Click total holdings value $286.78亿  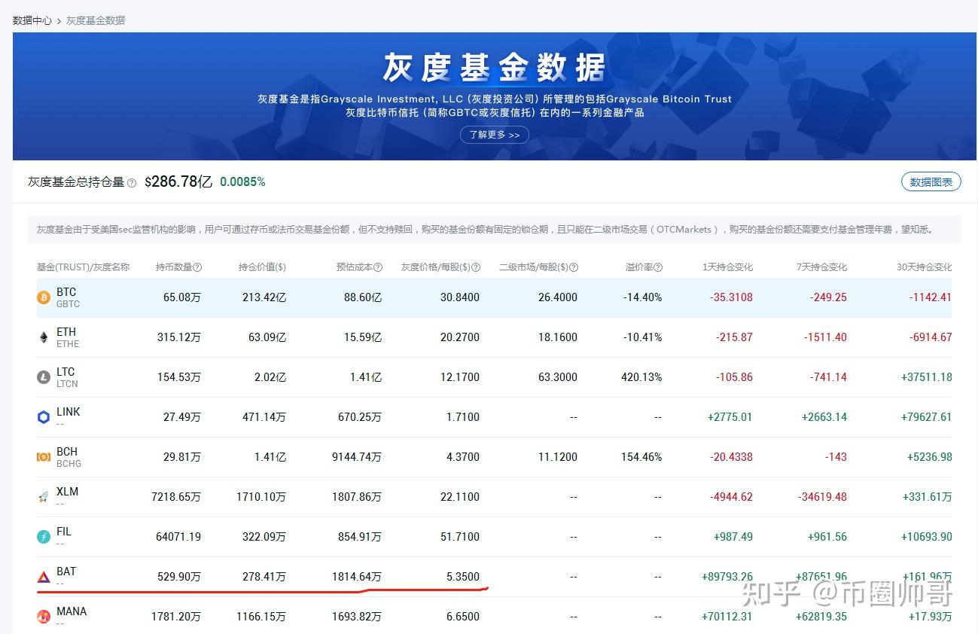pos(178,181)
